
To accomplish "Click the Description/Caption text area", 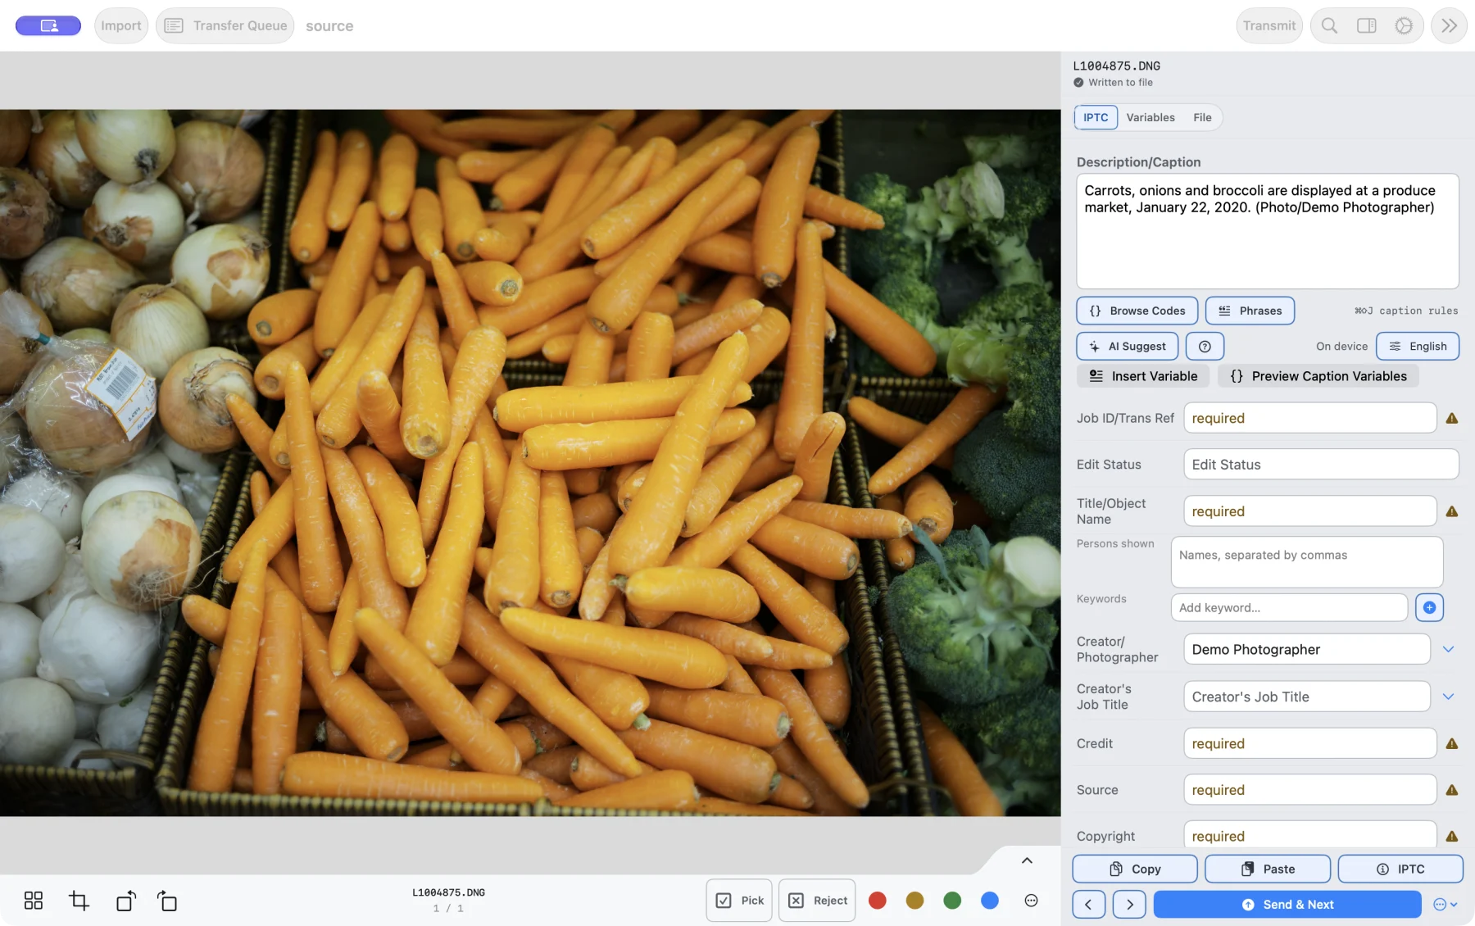I will pyautogui.click(x=1267, y=231).
